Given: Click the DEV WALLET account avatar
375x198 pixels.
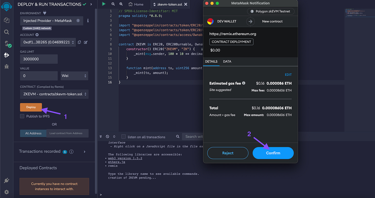Looking at the screenshot, I should tap(210, 21).
